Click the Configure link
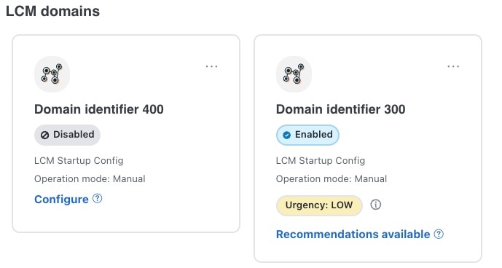Image resolution: width=502 pixels, height=268 pixels. tap(61, 199)
